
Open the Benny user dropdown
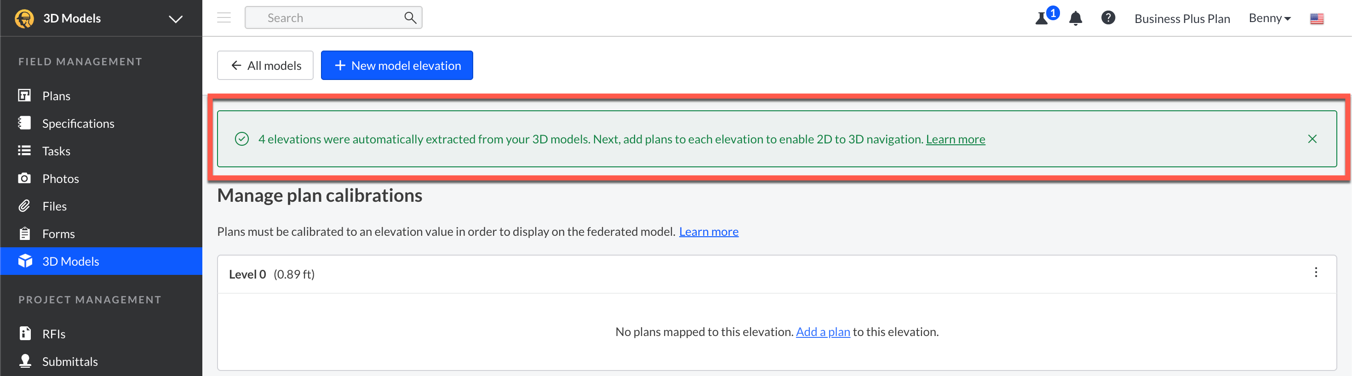(1270, 18)
